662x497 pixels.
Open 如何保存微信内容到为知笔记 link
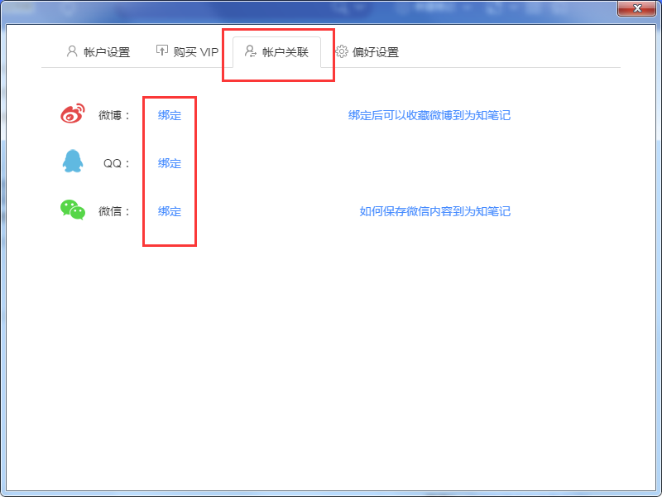pos(436,211)
